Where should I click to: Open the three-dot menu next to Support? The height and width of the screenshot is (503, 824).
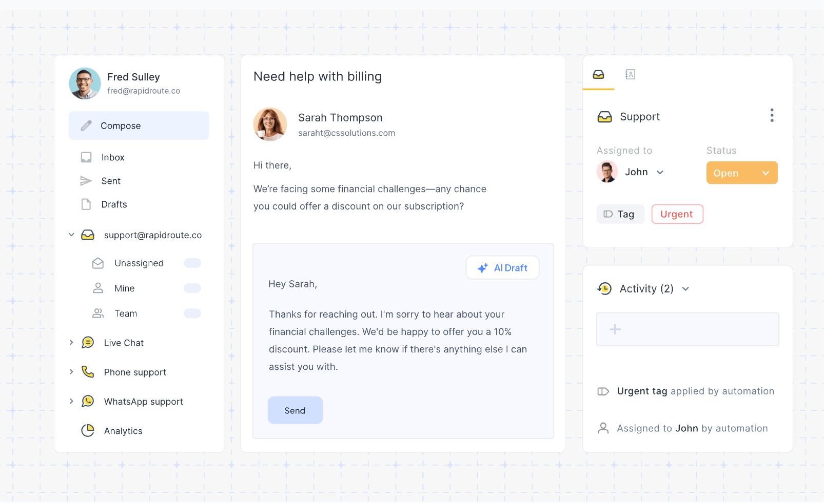(x=772, y=116)
